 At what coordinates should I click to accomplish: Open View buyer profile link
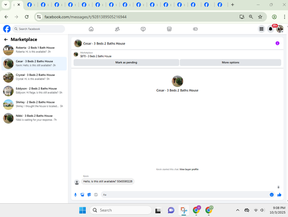click(x=189, y=169)
